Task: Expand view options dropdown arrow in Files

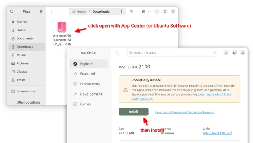Action: (x=149, y=12)
